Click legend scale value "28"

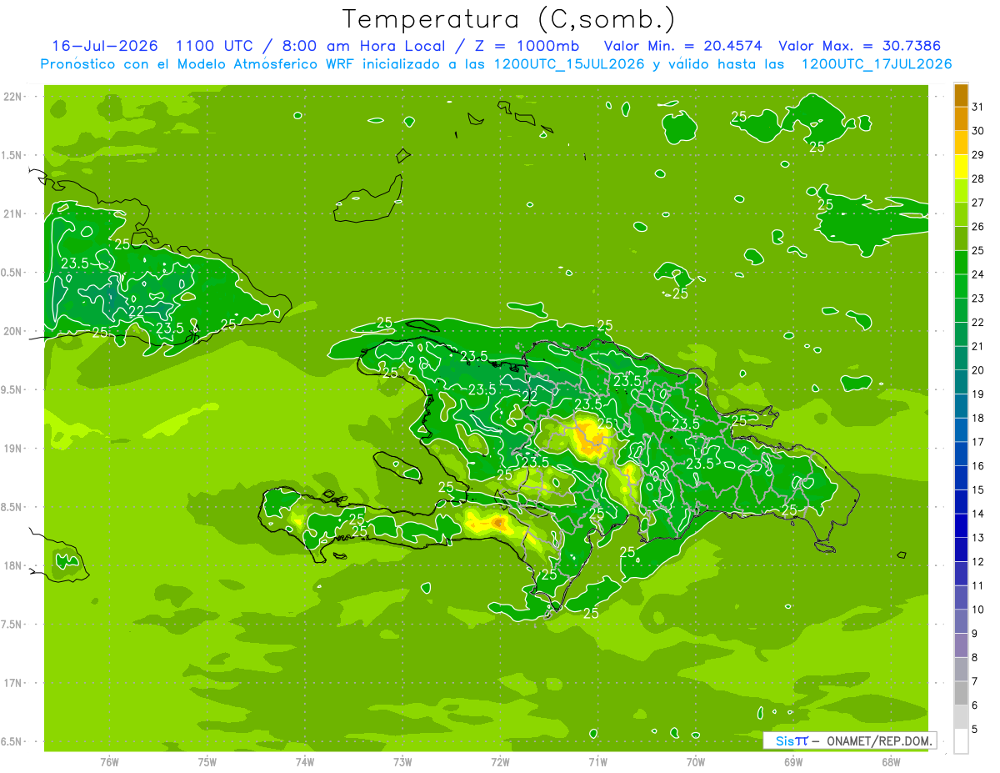[x=978, y=178]
